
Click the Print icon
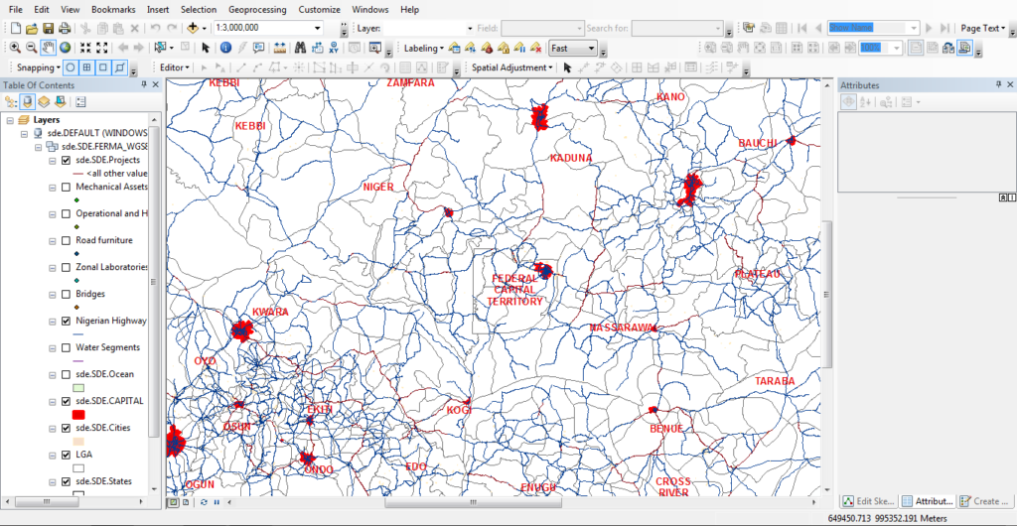tap(65, 28)
